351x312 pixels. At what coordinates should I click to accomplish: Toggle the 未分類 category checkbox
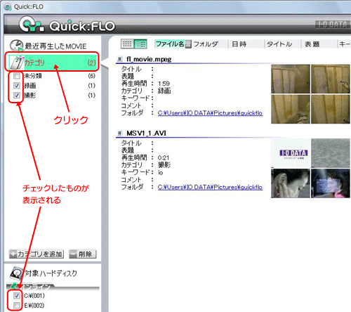(17, 76)
